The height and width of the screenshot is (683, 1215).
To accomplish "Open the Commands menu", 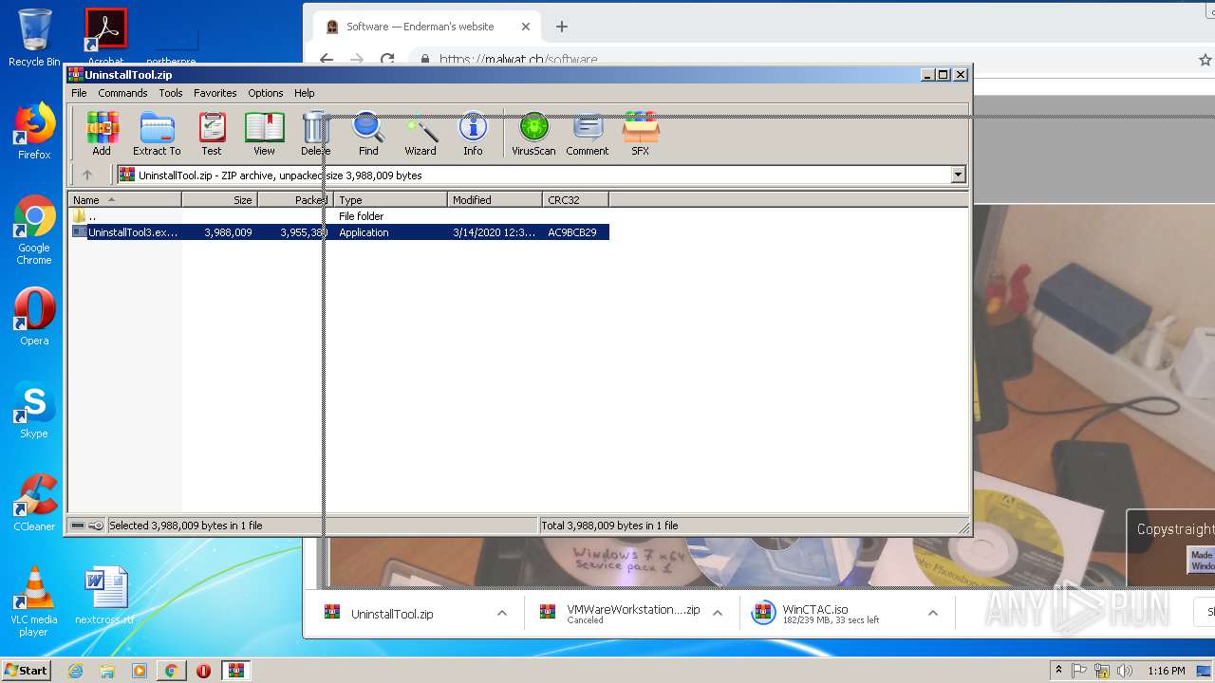I will pos(122,93).
